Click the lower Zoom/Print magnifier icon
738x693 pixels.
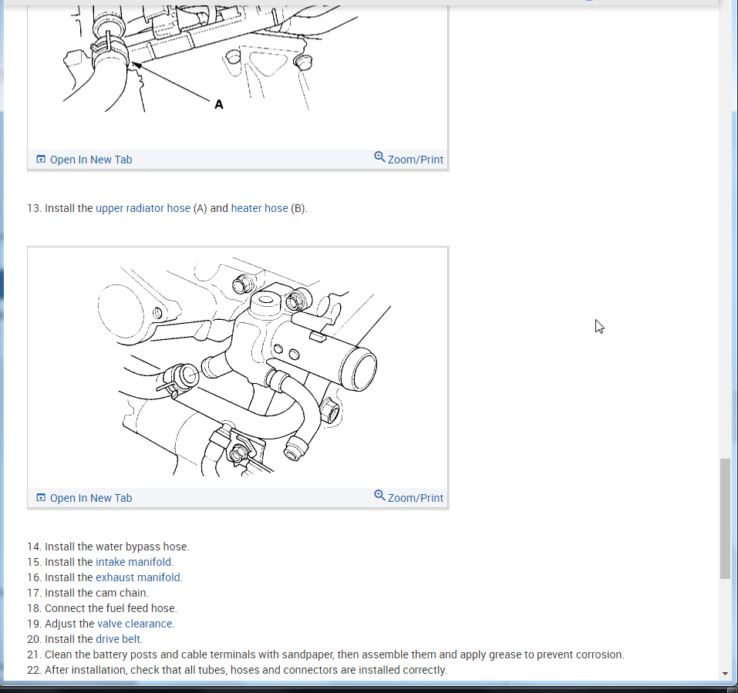[379, 495]
